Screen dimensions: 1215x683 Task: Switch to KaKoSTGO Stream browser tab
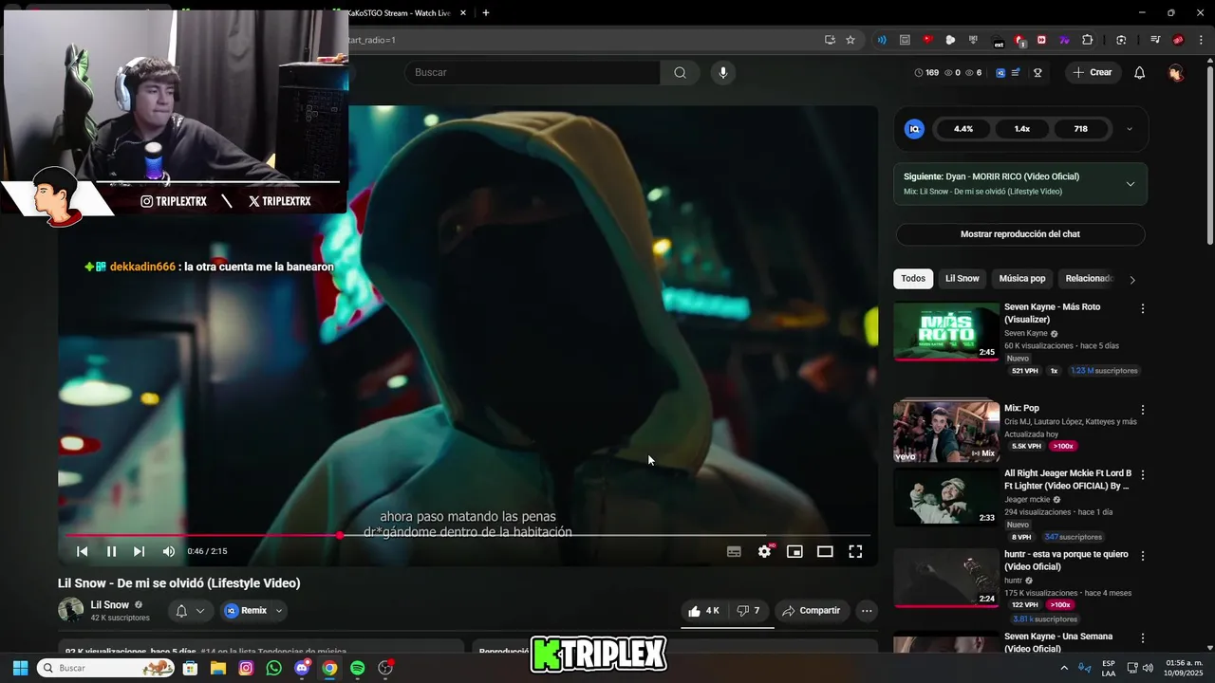(403, 13)
